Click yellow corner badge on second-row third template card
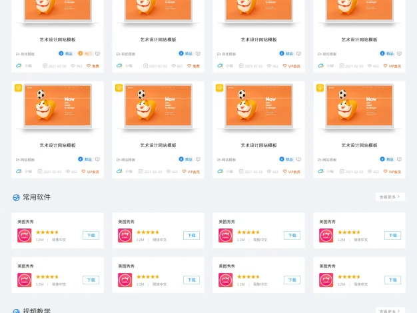This screenshot has height=313, width=417. (219, 88)
